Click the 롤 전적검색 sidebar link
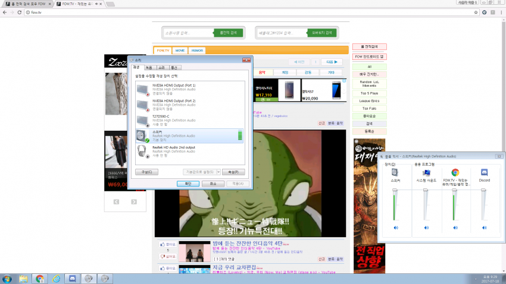 point(370,47)
